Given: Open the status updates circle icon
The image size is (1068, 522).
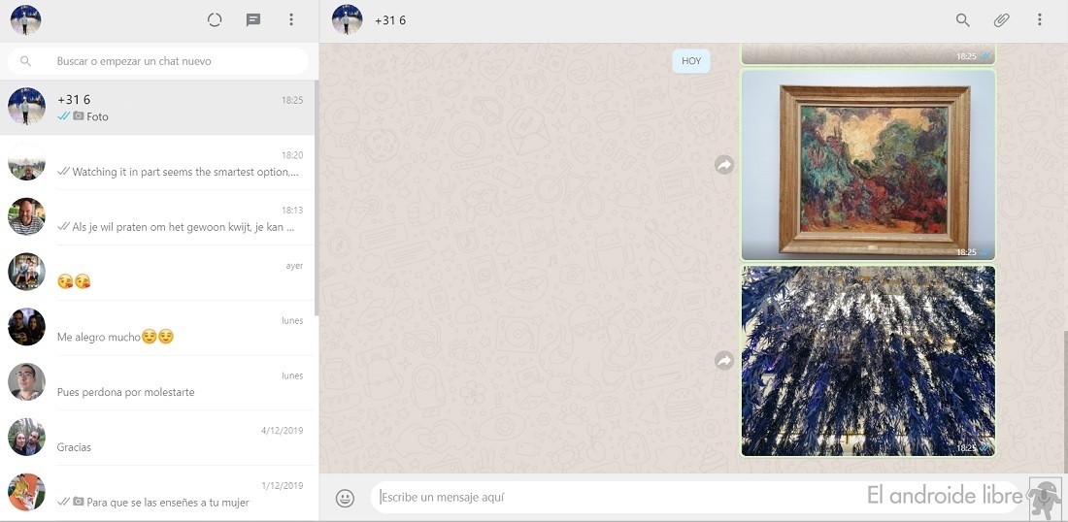Looking at the screenshot, I should [215, 19].
